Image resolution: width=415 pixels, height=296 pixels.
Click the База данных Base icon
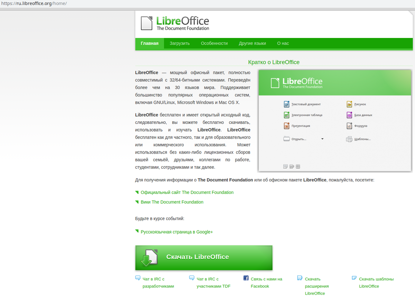coord(349,115)
